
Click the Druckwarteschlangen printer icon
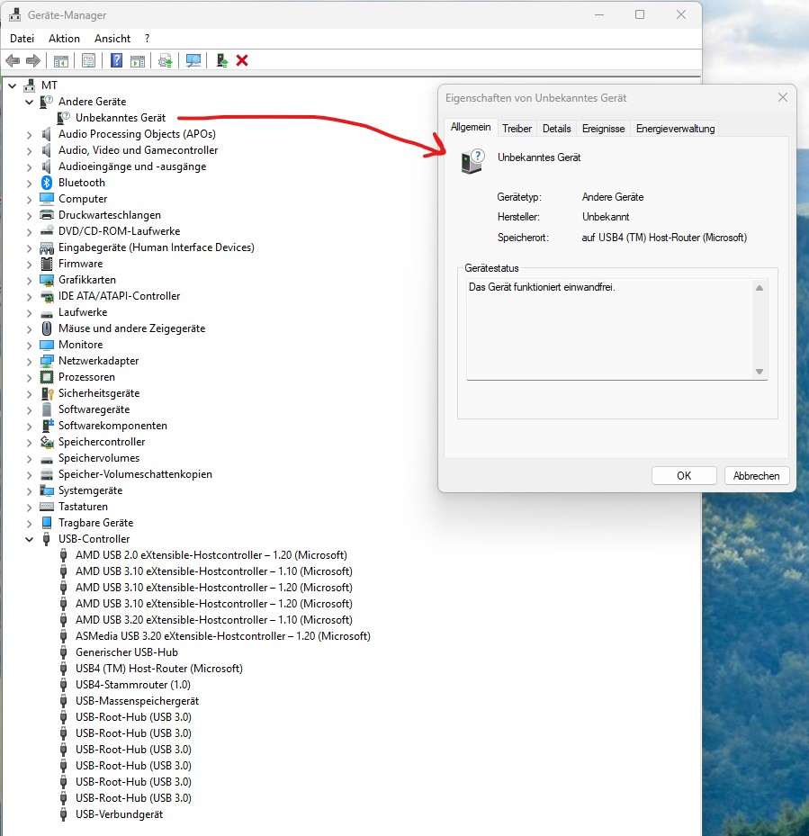(x=47, y=215)
